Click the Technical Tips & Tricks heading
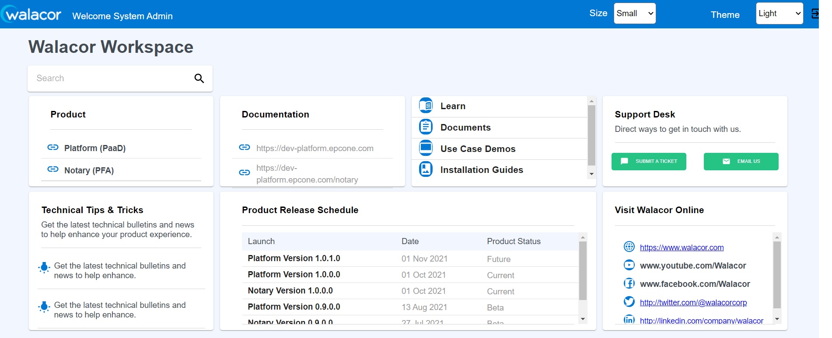 coord(92,210)
